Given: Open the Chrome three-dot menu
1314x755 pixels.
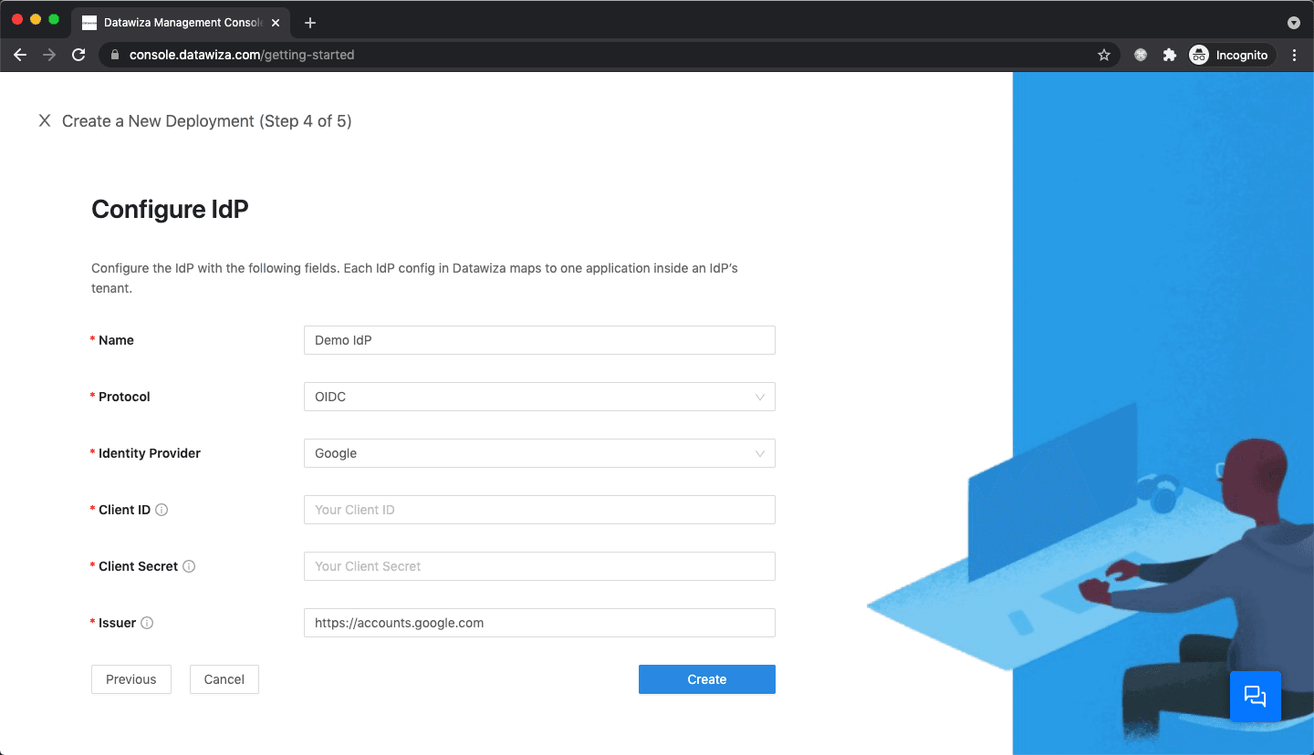Looking at the screenshot, I should (x=1295, y=55).
